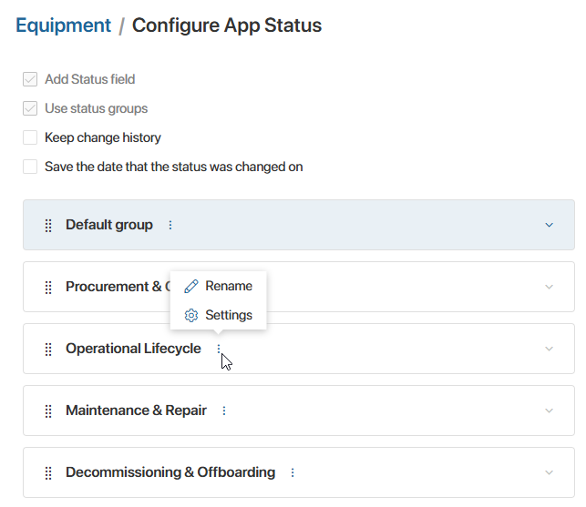Expand the Default group chevron
This screenshot has width=586, height=507.
(549, 225)
